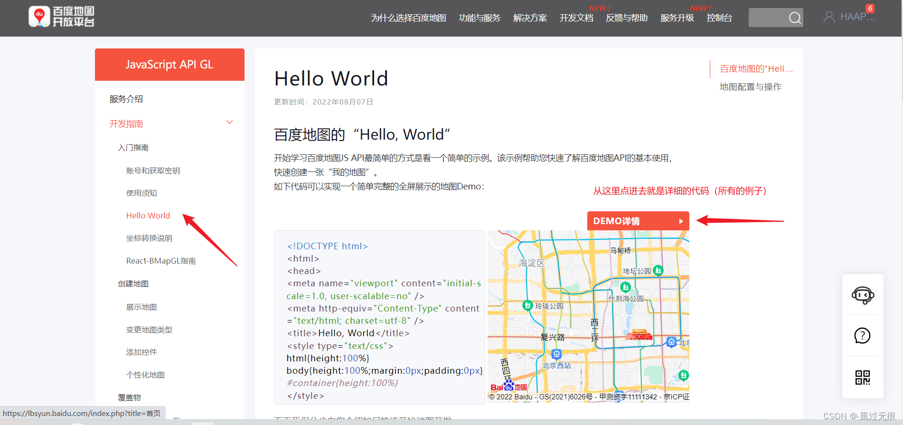This screenshot has height=425, width=903.
Task: Open 入门指南 section
Action: (x=133, y=148)
